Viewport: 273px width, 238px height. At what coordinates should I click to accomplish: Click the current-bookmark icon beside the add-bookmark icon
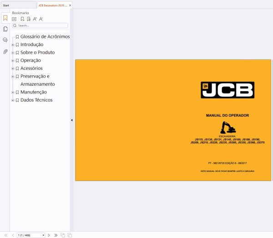click(29, 19)
